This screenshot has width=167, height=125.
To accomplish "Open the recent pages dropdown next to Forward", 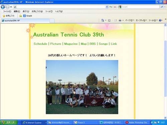I will point(11,7).
